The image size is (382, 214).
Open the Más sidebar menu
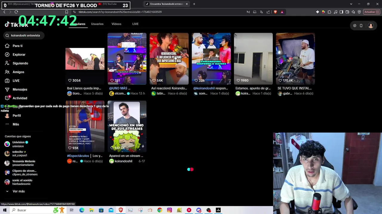click(x=12, y=124)
